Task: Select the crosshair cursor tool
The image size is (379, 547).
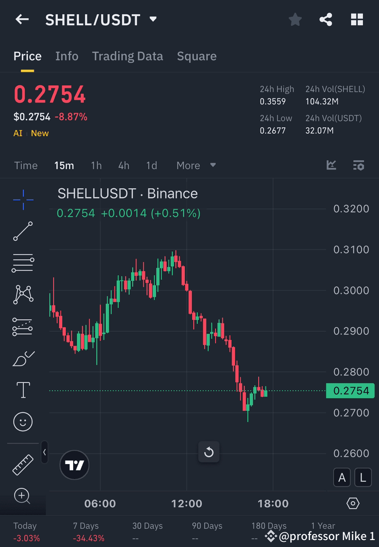Action: (23, 199)
